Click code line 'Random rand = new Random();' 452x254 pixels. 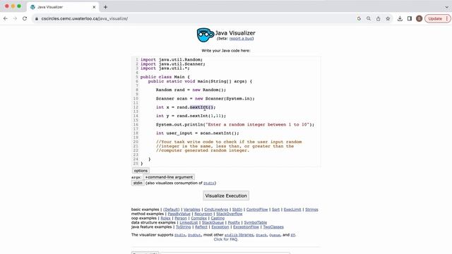click(191, 90)
